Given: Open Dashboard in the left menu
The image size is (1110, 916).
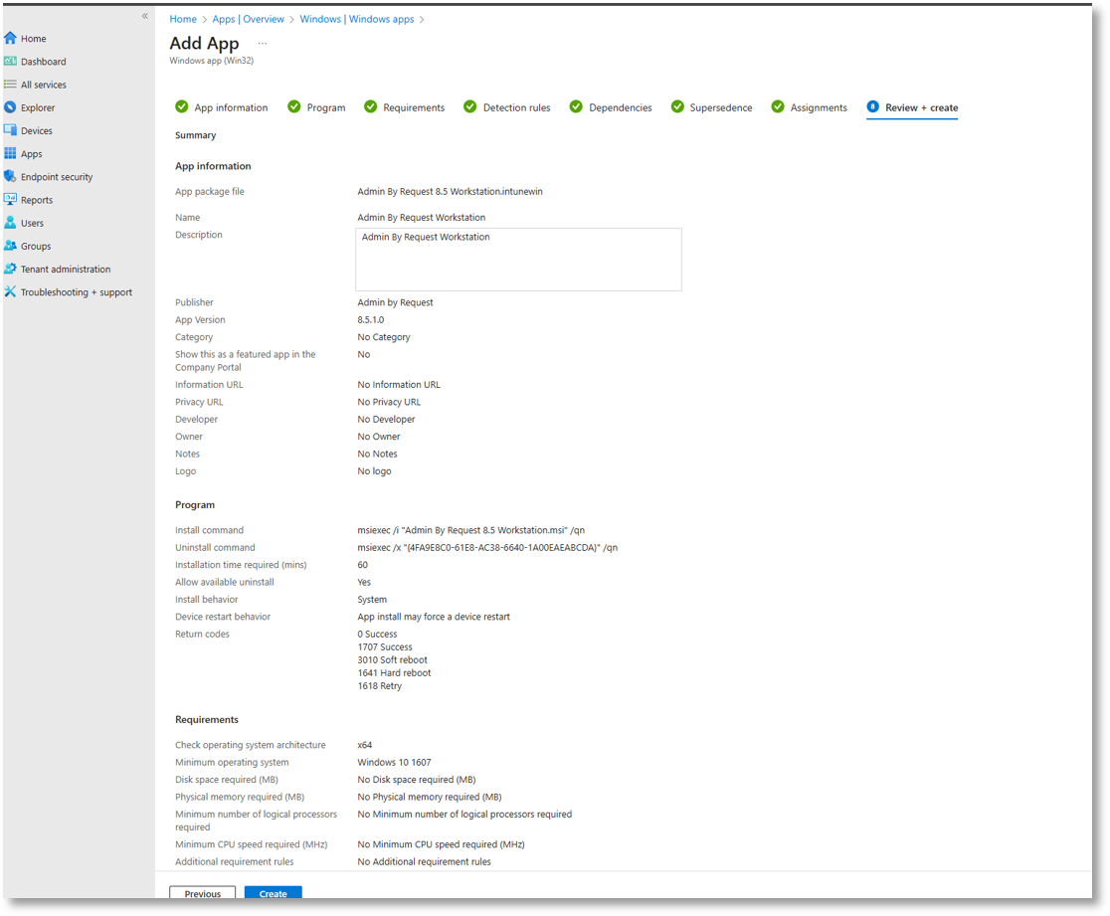Looking at the screenshot, I should pos(43,62).
